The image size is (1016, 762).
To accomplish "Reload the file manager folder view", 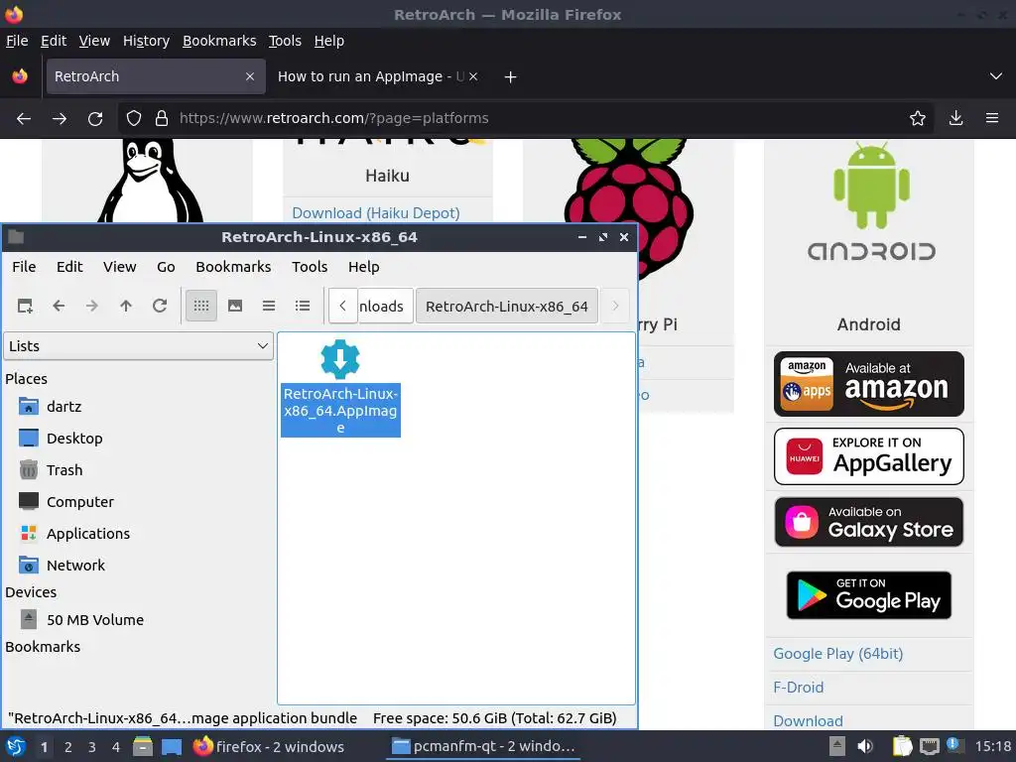I will (x=160, y=306).
